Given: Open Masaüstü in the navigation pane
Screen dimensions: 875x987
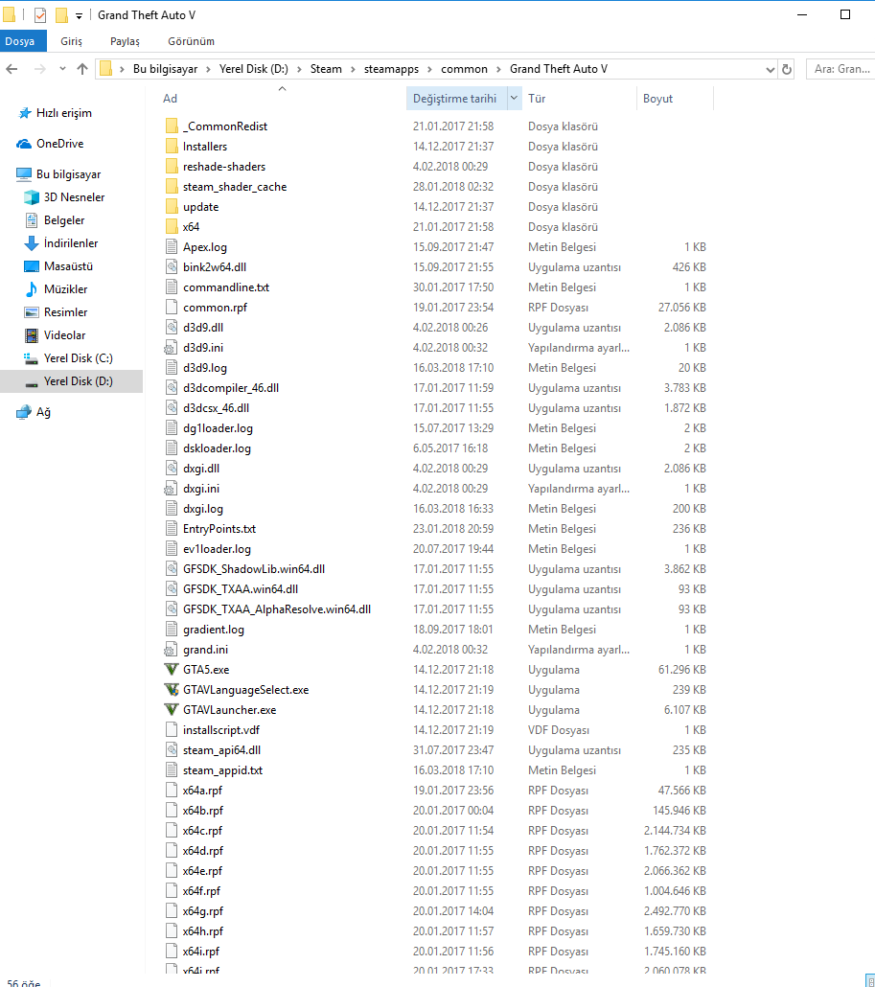Looking at the screenshot, I should 68,266.
